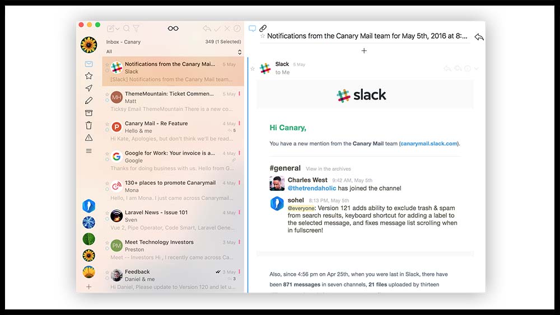The height and width of the screenshot is (315, 560).
Task: Open the Sent folder paper-plane icon
Action: 88,88
